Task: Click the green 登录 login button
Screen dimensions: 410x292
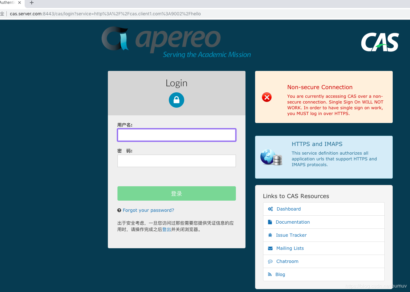Action: click(x=177, y=194)
